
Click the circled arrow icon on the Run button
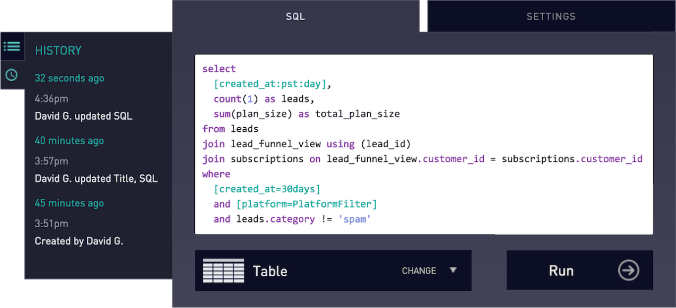point(628,270)
